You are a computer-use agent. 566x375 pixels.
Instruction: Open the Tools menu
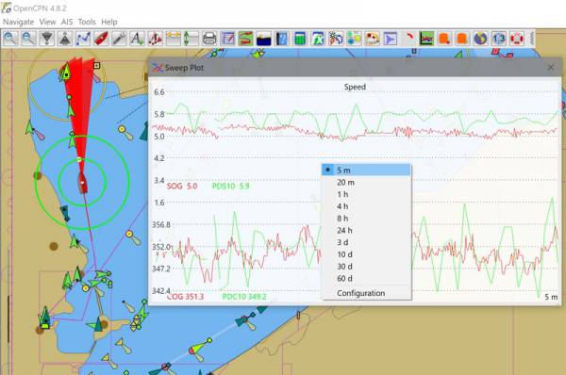click(x=87, y=22)
